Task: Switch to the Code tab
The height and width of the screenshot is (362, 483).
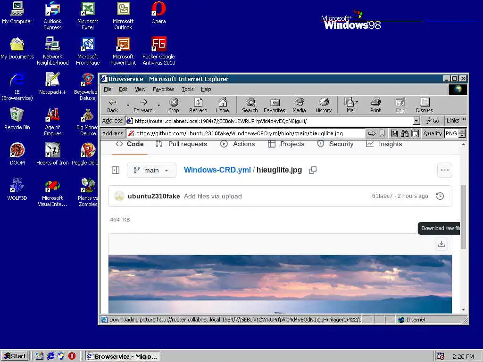Action: coord(130,144)
